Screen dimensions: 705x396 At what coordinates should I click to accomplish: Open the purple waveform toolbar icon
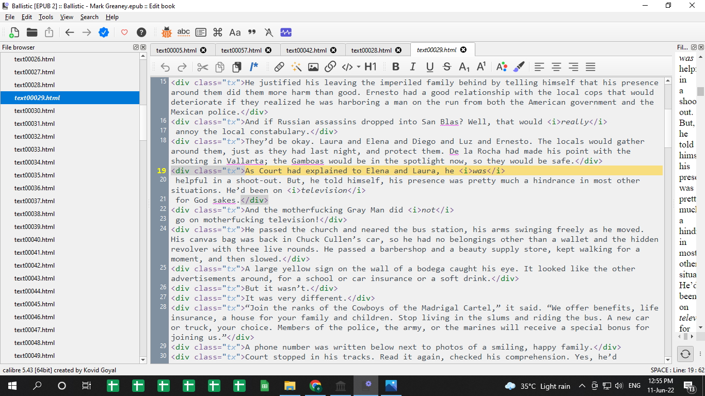[x=286, y=32]
